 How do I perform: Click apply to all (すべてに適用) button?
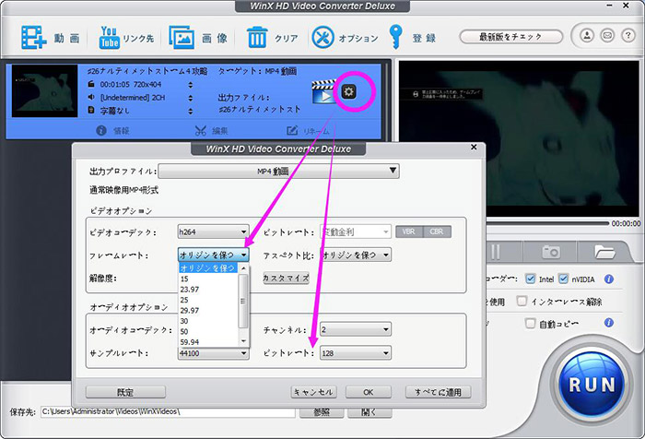pos(438,392)
